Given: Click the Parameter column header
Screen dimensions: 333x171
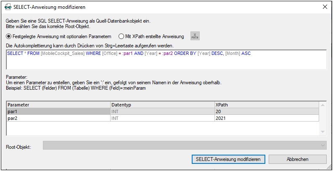Looking at the screenshot, I should [58, 104].
